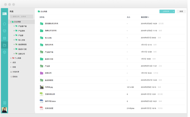This screenshot has width=190, height=117.
Task: Select the 页面布局比例 file name
Action: point(50,94)
